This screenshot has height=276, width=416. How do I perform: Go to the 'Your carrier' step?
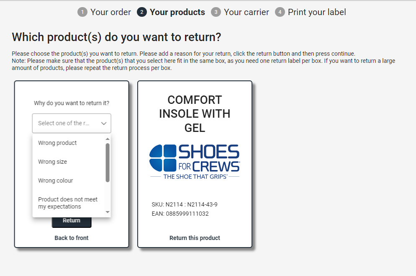pyautogui.click(x=247, y=12)
